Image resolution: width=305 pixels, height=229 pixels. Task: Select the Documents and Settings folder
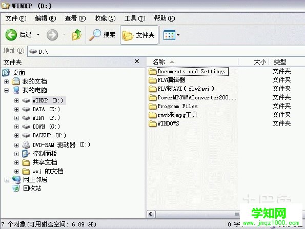[193, 71]
